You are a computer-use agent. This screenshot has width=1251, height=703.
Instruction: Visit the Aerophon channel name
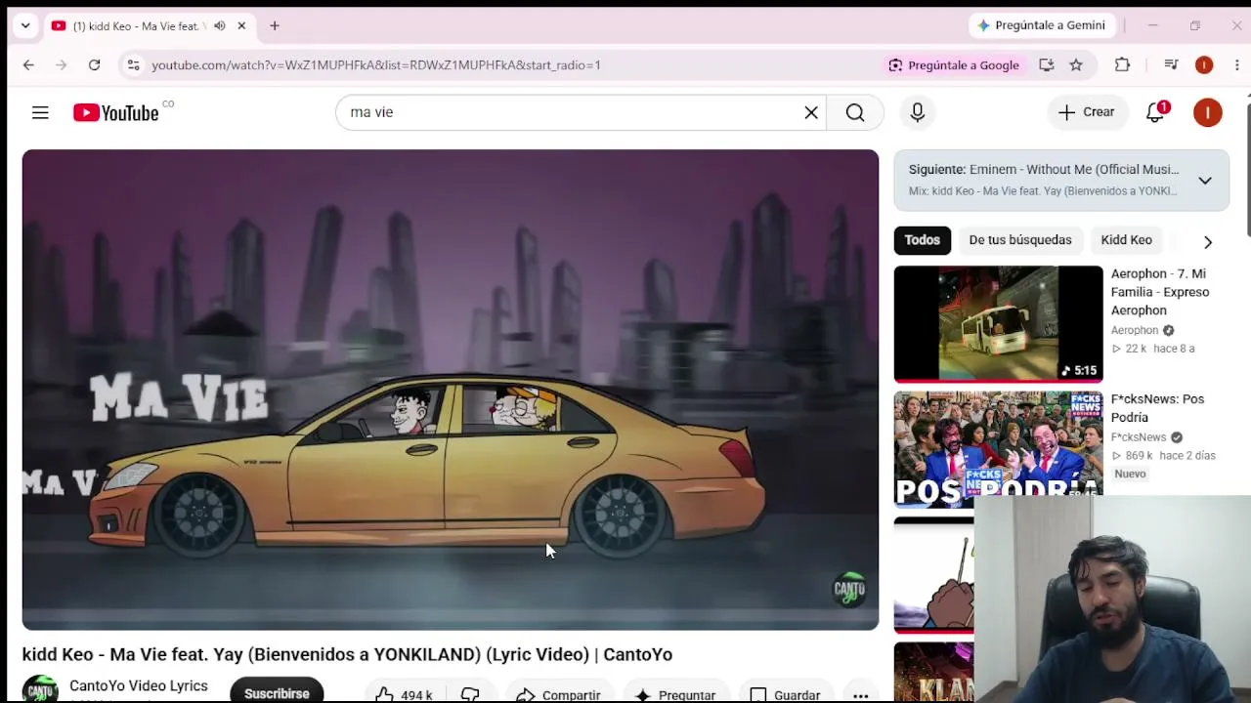[1135, 331]
